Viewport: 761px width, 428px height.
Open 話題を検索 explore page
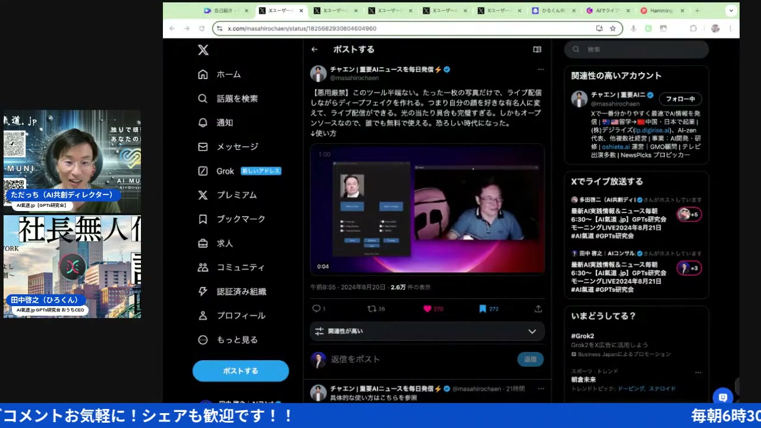pyautogui.click(x=228, y=99)
